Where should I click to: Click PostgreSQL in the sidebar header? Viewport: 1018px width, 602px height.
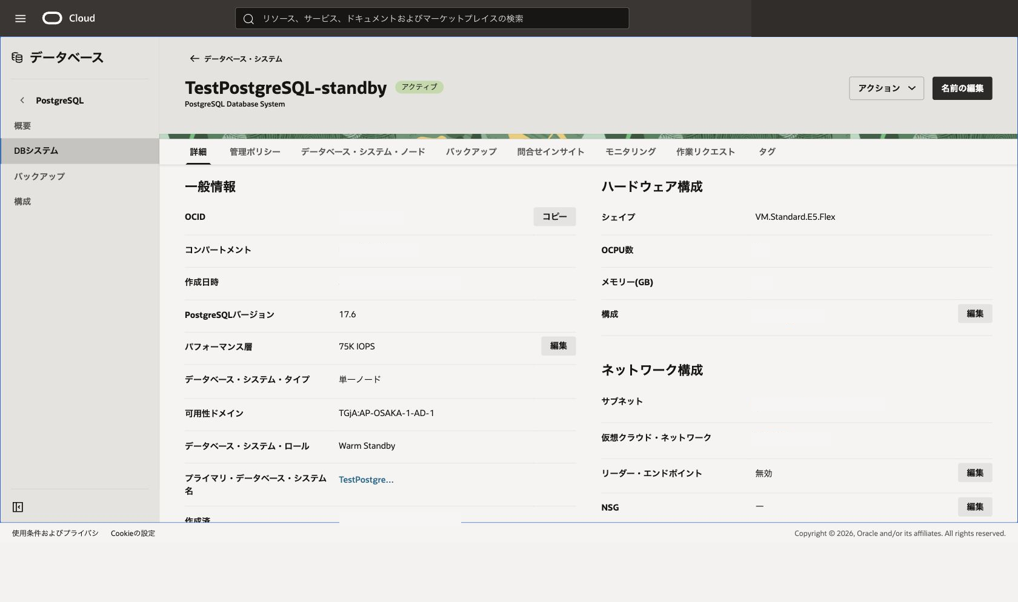pyautogui.click(x=59, y=101)
